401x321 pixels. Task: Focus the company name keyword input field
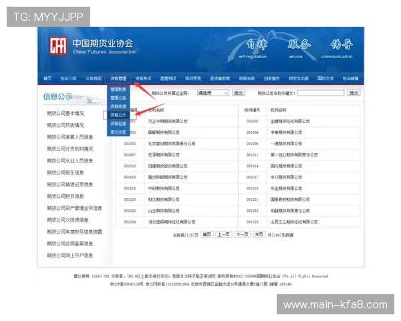(x=321, y=93)
